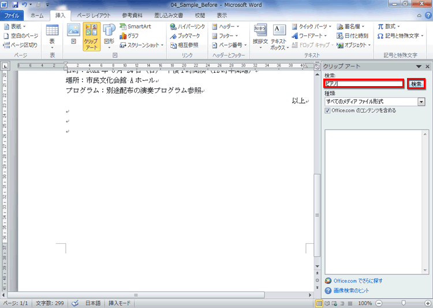Click ページ: 1/1 in status bar
This screenshot has height=308, width=433.
coord(16,303)
